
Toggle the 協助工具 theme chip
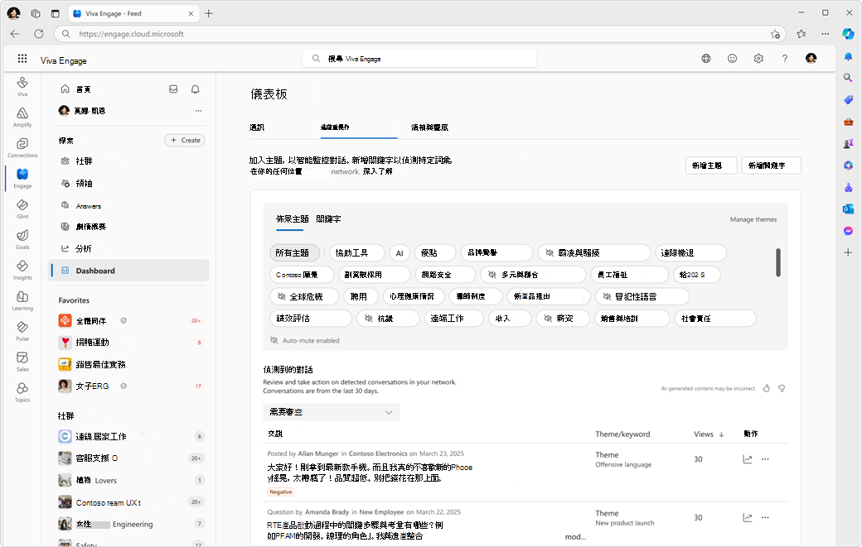(356, 253)
